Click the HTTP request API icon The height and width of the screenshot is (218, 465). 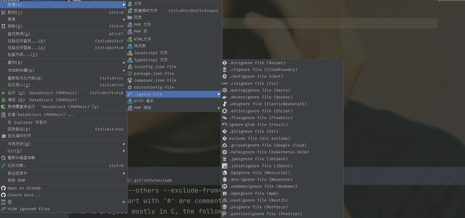click(x=130, y=101)
